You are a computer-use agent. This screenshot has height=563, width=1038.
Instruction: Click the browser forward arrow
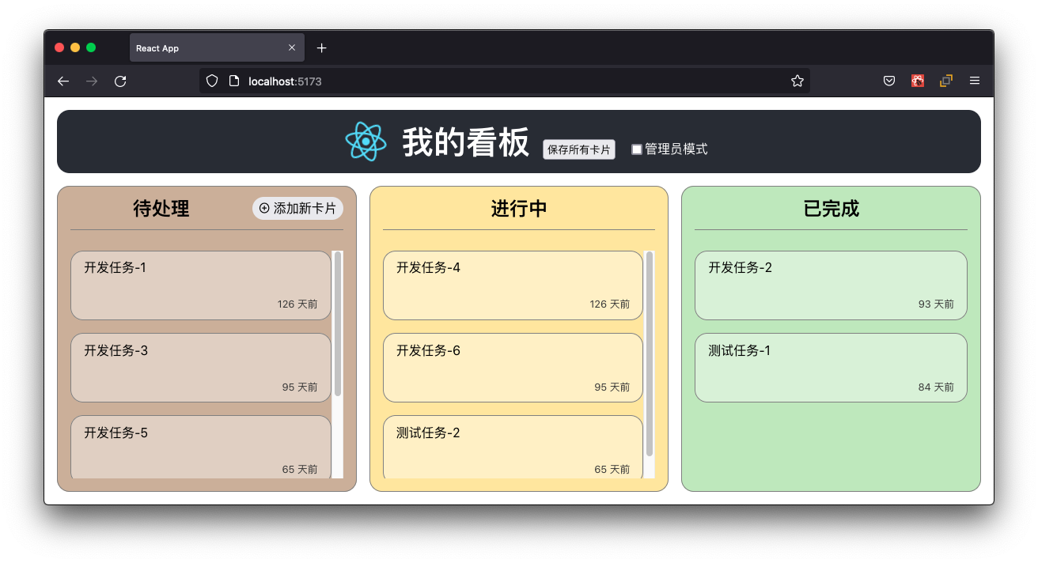pos(92,81)
